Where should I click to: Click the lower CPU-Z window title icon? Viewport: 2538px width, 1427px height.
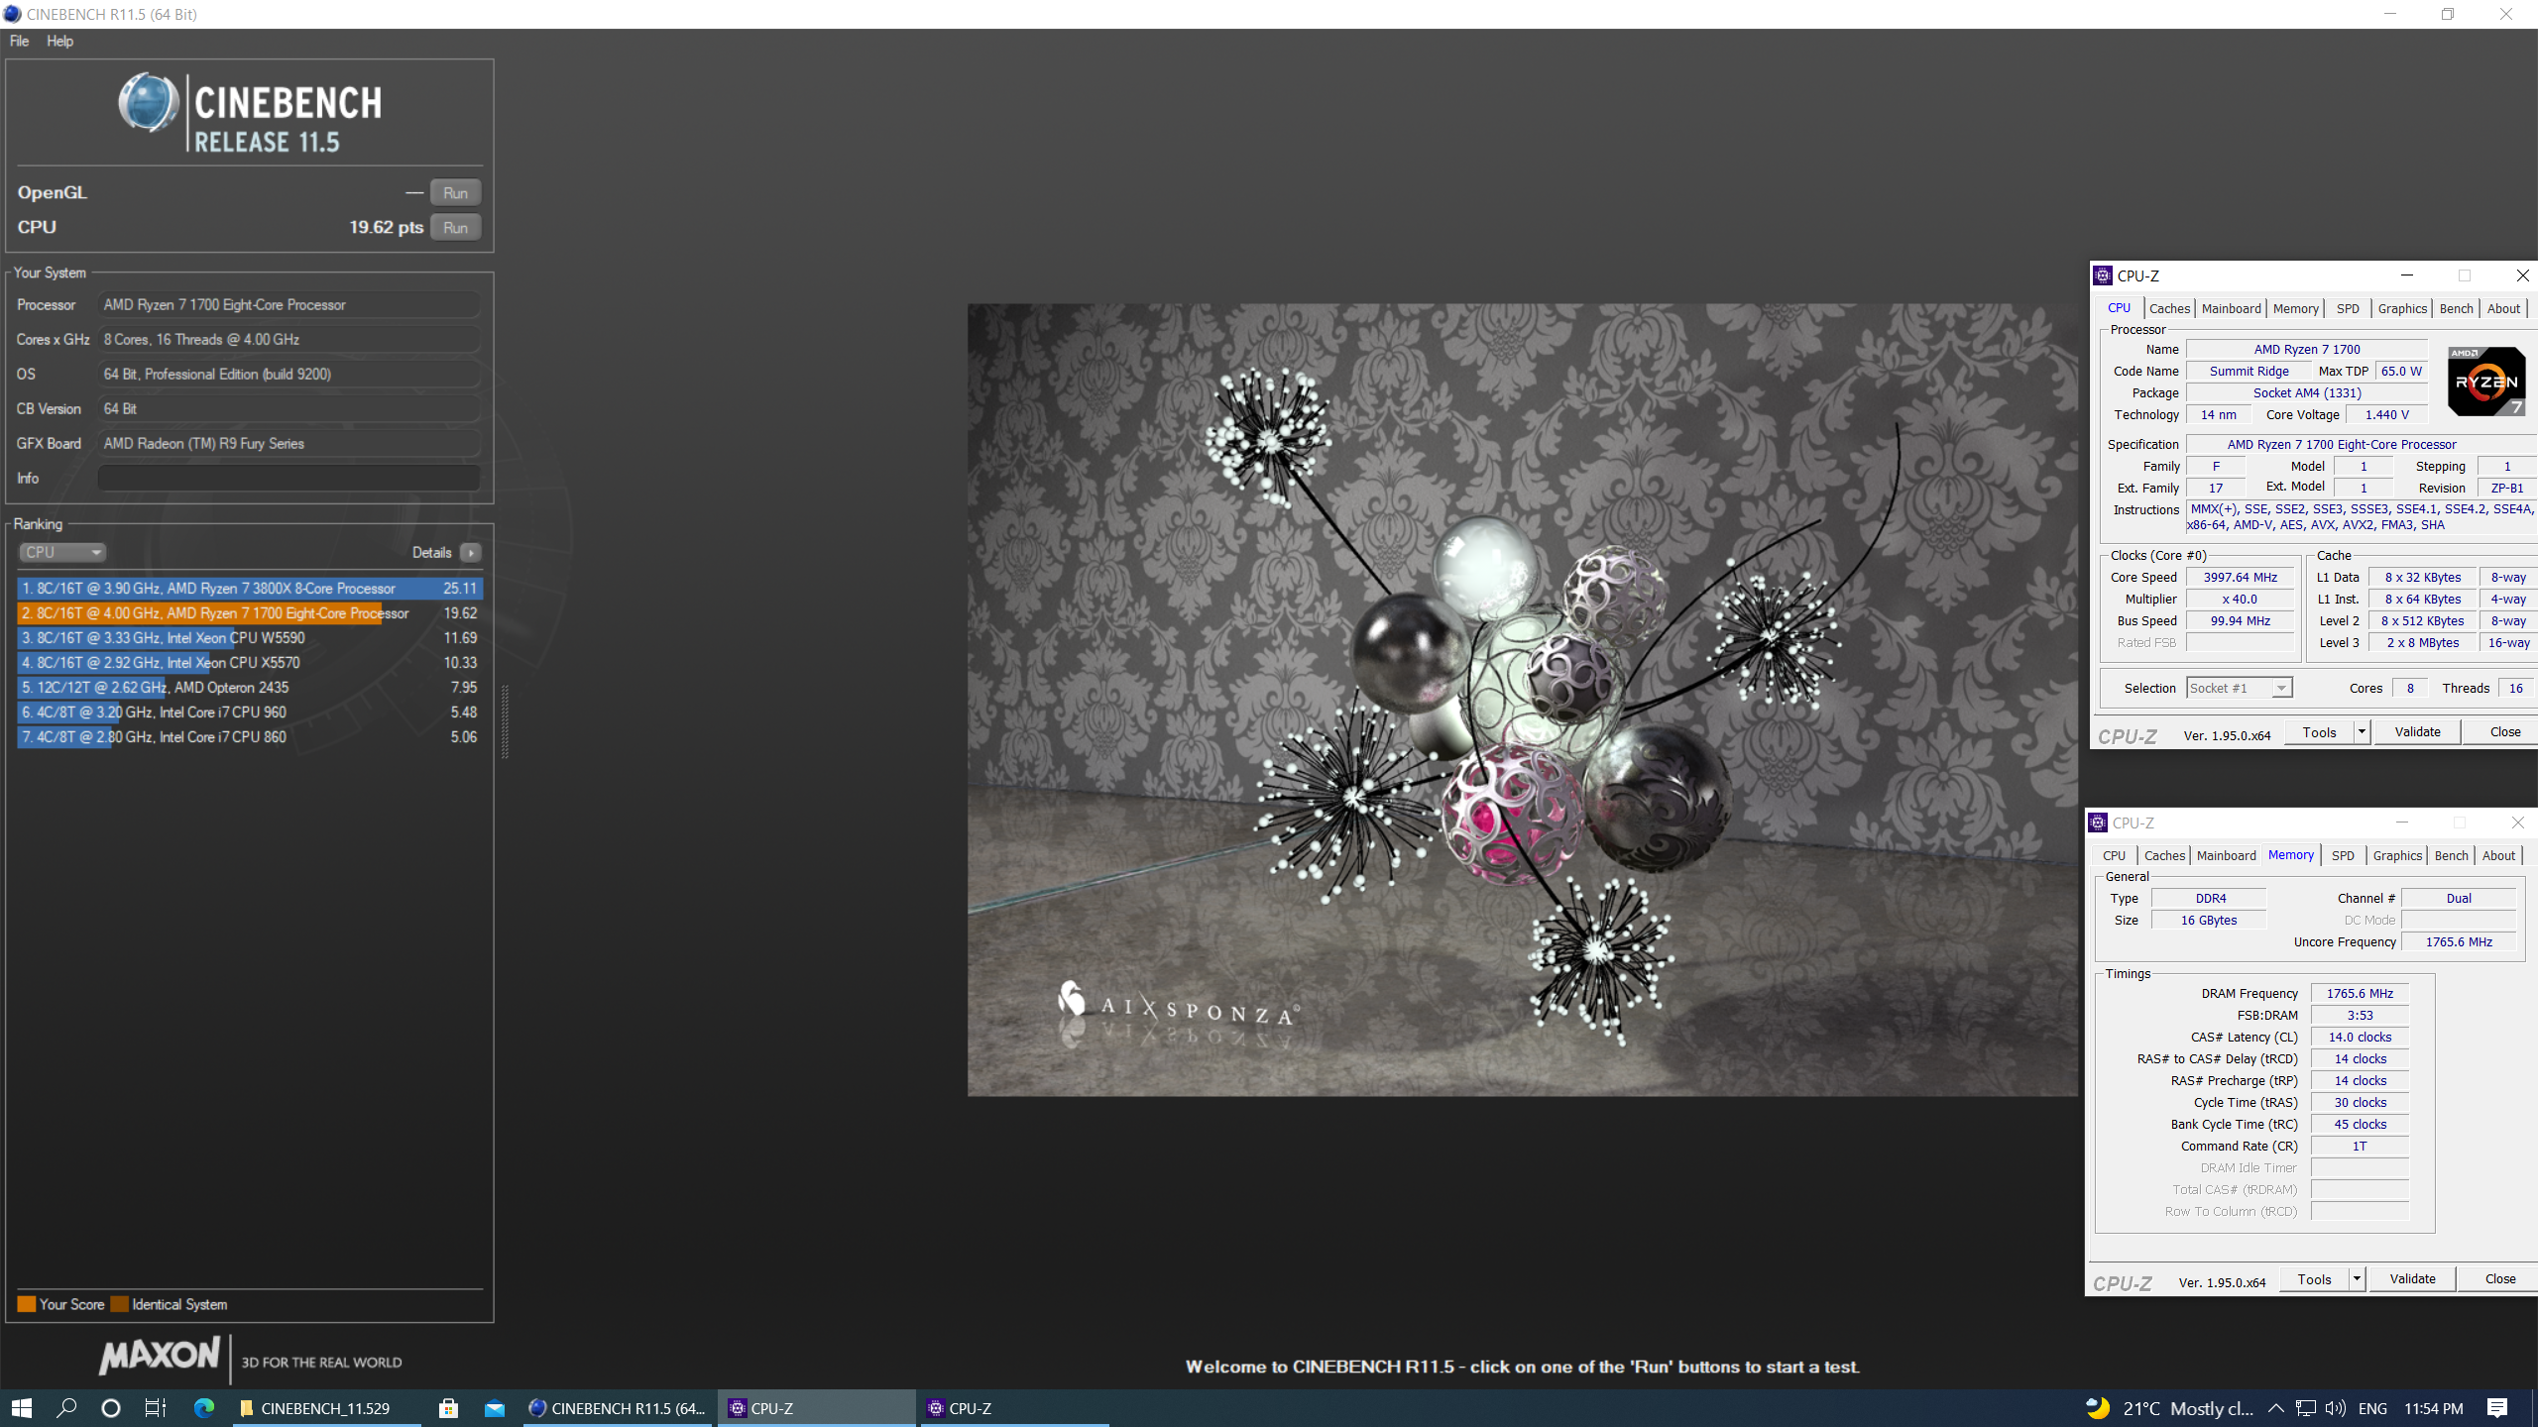[2098, 823]
